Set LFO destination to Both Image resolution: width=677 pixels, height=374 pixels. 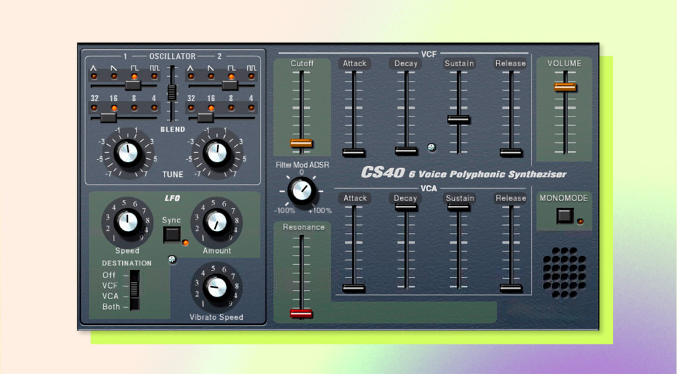point(111,306)
